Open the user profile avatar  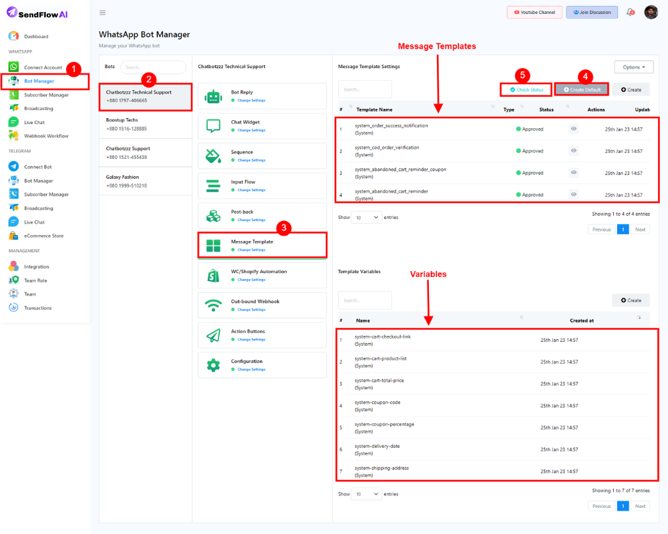tap(651, 13)
